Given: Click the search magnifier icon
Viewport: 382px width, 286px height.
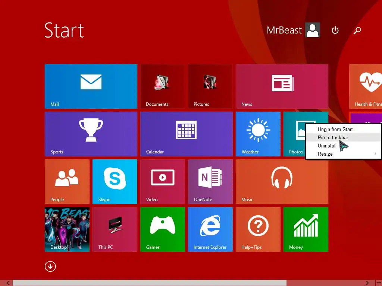Looking at the screenshot, I should tap(357, 31).
